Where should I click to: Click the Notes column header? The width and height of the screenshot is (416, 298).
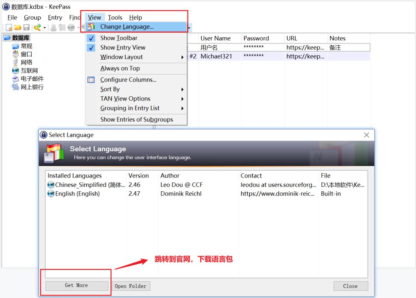tap(349, 39)
